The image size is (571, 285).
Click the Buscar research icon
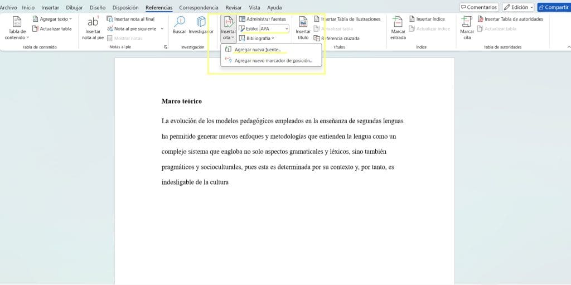pos(179,25)
